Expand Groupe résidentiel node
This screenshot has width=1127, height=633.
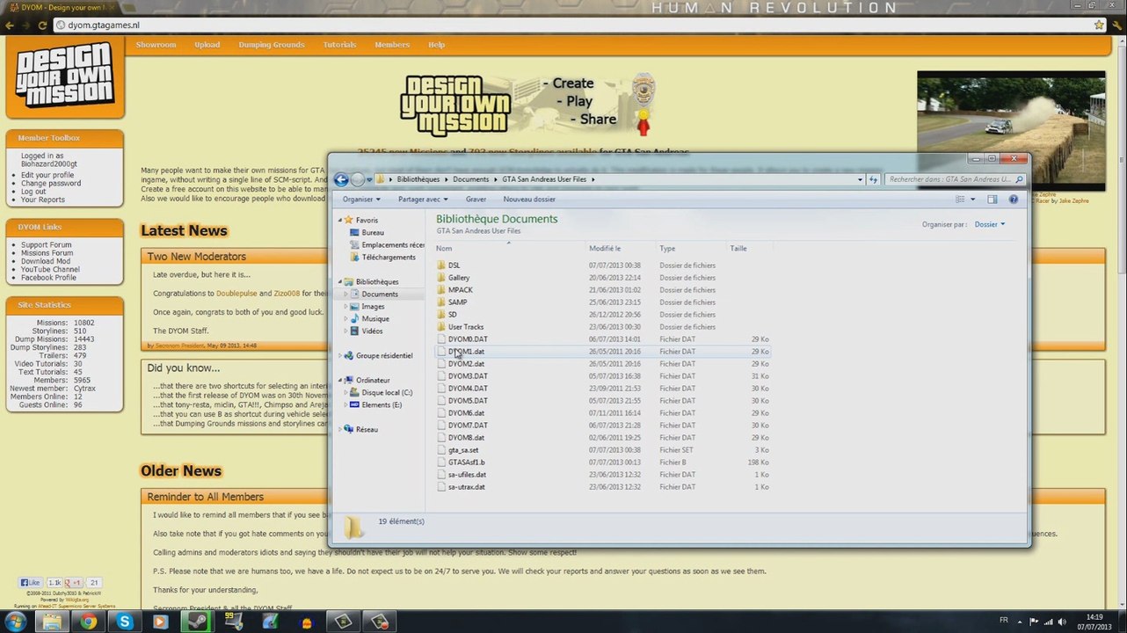pos(340,355)
